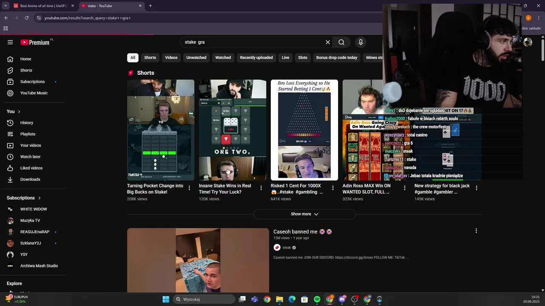Expand the Subscriptions section chevron
545x306 pixels.
point(40,198)
